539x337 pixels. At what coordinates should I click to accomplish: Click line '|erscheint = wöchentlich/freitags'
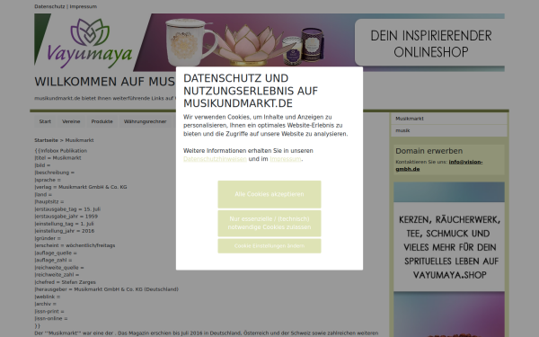tap(75, 245)
